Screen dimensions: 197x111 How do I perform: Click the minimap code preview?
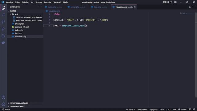pyautogui.click(x=183, y=13)
